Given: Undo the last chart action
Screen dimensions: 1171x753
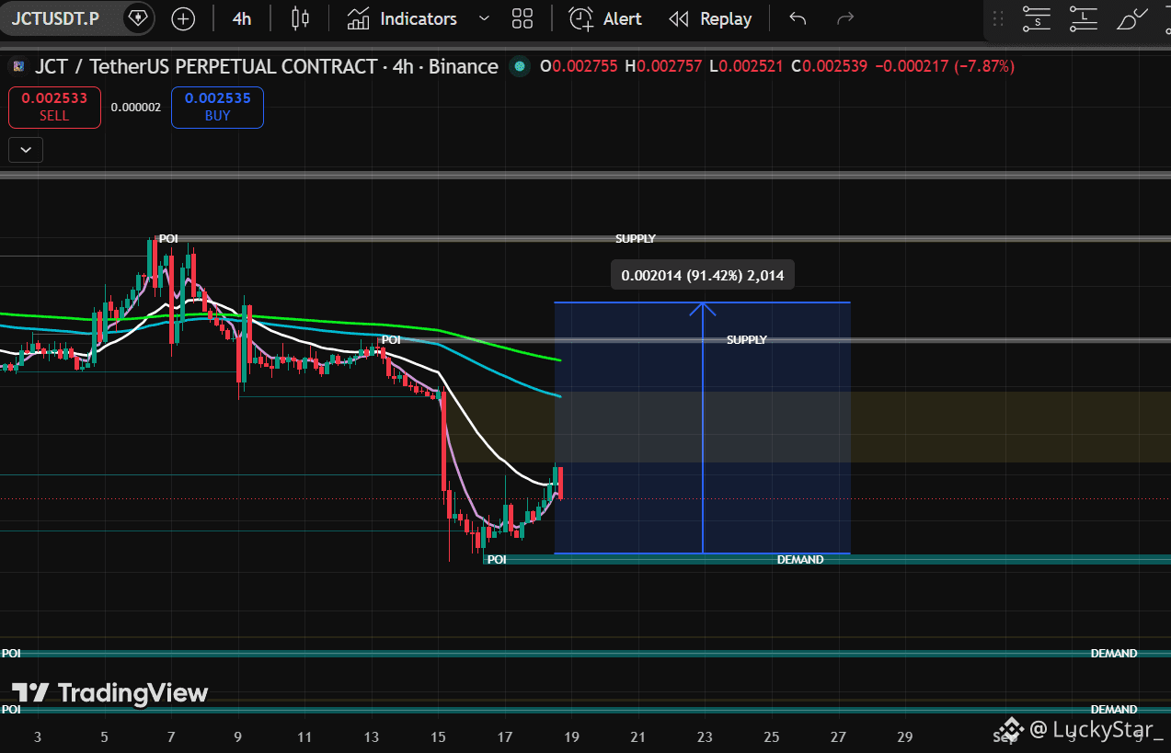Looking at the screenshot, I should click(798, 18).
